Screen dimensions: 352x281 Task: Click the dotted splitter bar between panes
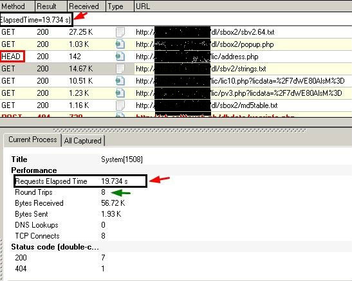point(180,130)
